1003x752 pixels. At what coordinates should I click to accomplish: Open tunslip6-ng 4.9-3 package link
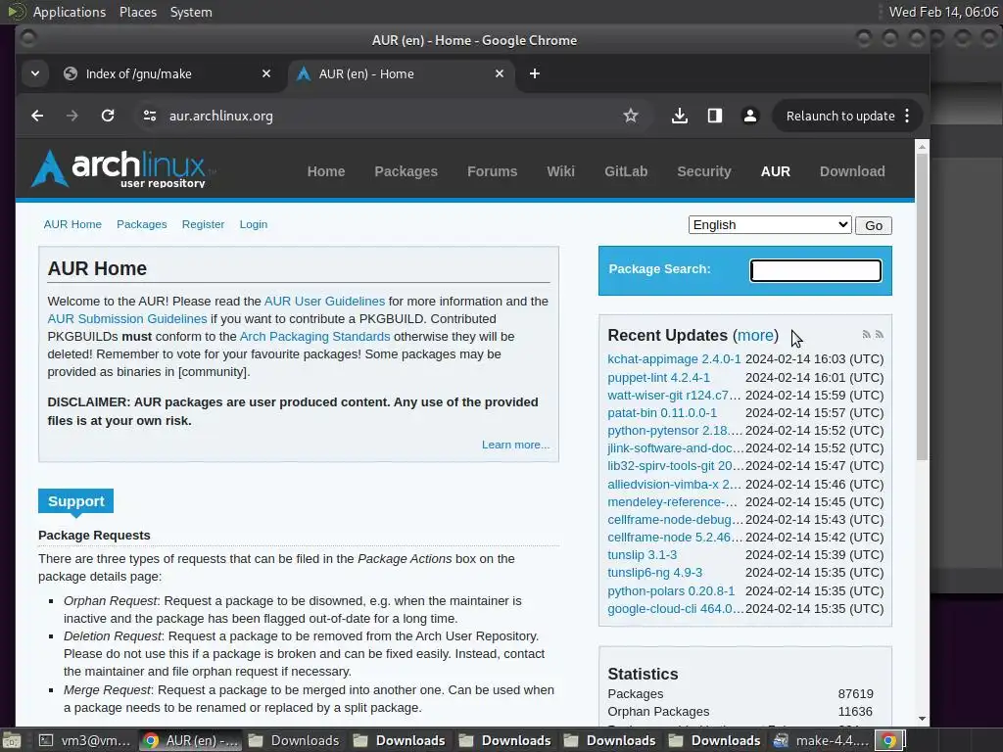655,572
